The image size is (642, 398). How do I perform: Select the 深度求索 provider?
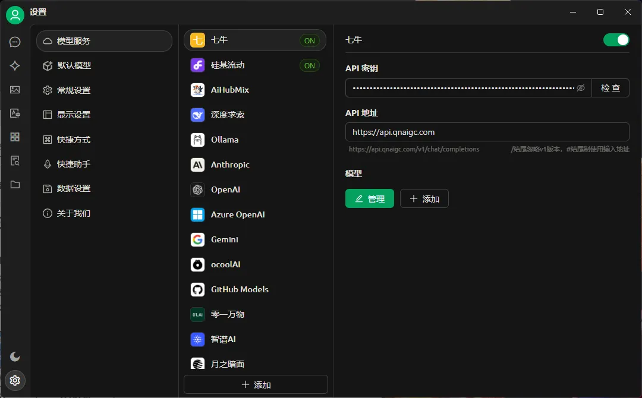click(255, 115)
